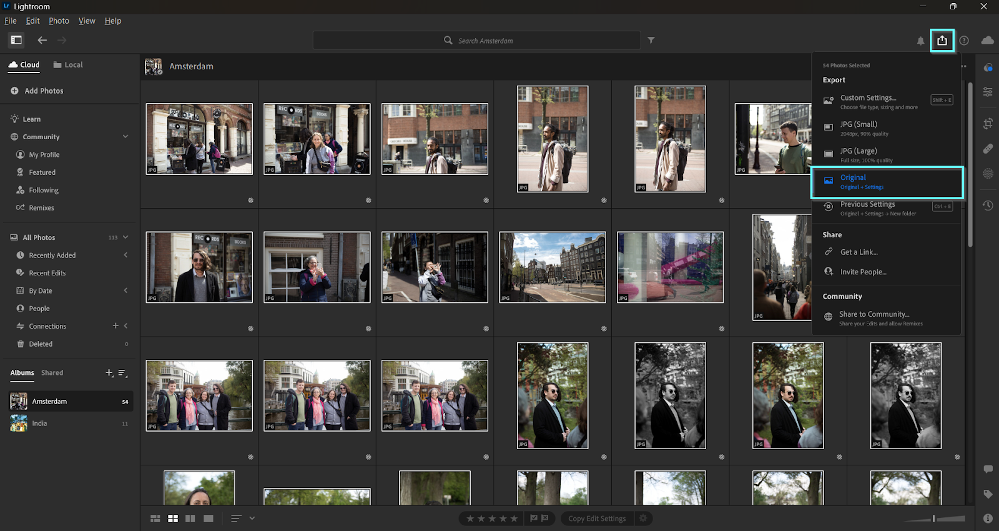Open the filter funnel icon

pos(651,40)
